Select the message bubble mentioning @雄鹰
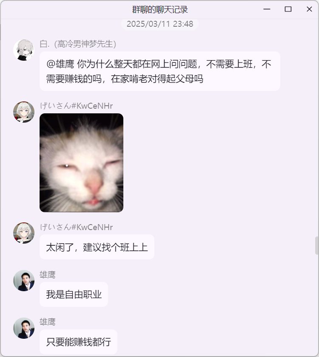The image size is (319, 357). pyautogui.click(x=160, y=71)
